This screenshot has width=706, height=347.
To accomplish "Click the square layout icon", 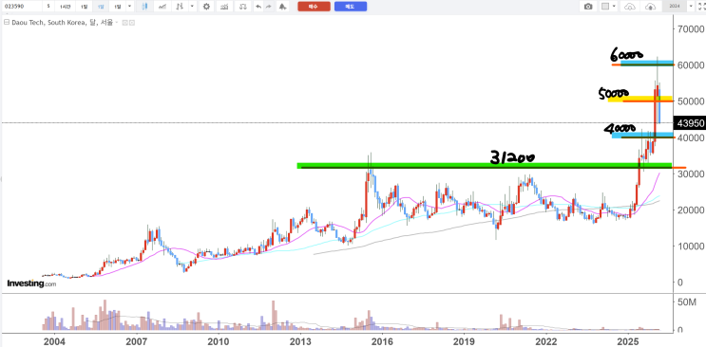I will point(605,7).
